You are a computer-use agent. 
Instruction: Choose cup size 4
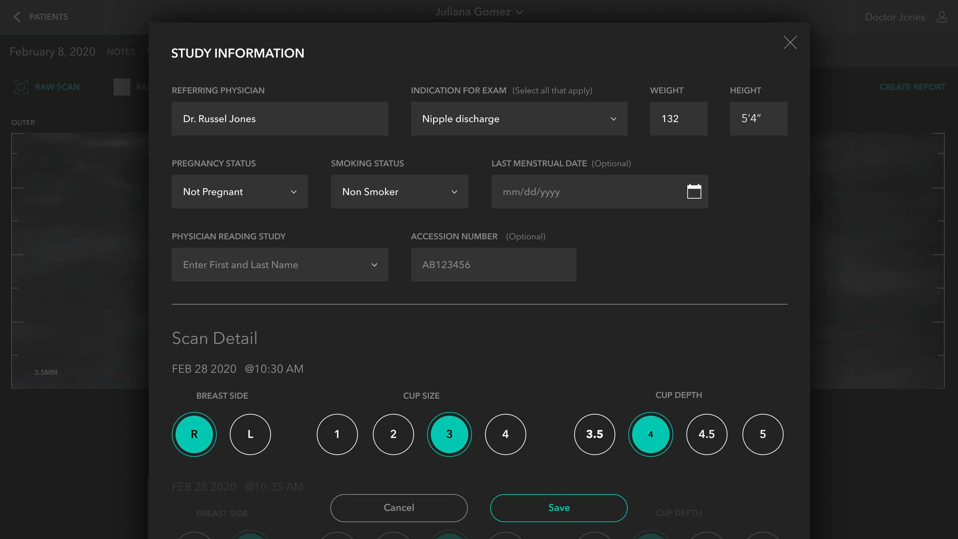[505, 434]
